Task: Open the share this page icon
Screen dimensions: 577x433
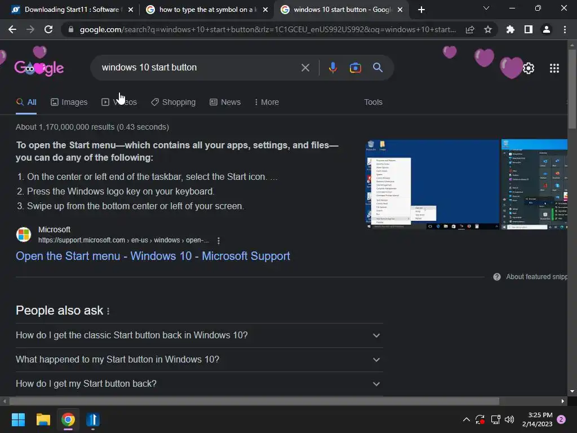Action: [x=470, y=29]
